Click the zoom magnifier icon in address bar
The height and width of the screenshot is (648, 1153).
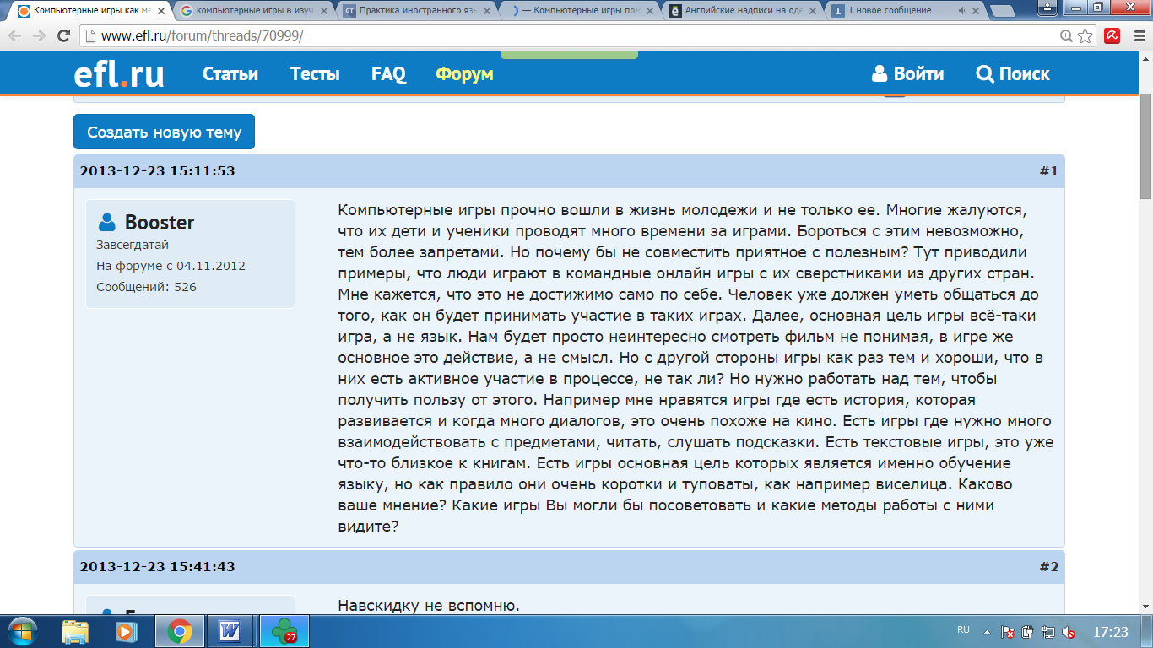coord(1067,36)
